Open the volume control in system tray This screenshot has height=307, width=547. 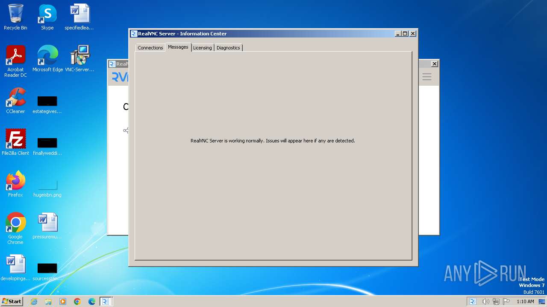(x=485, y=301)
